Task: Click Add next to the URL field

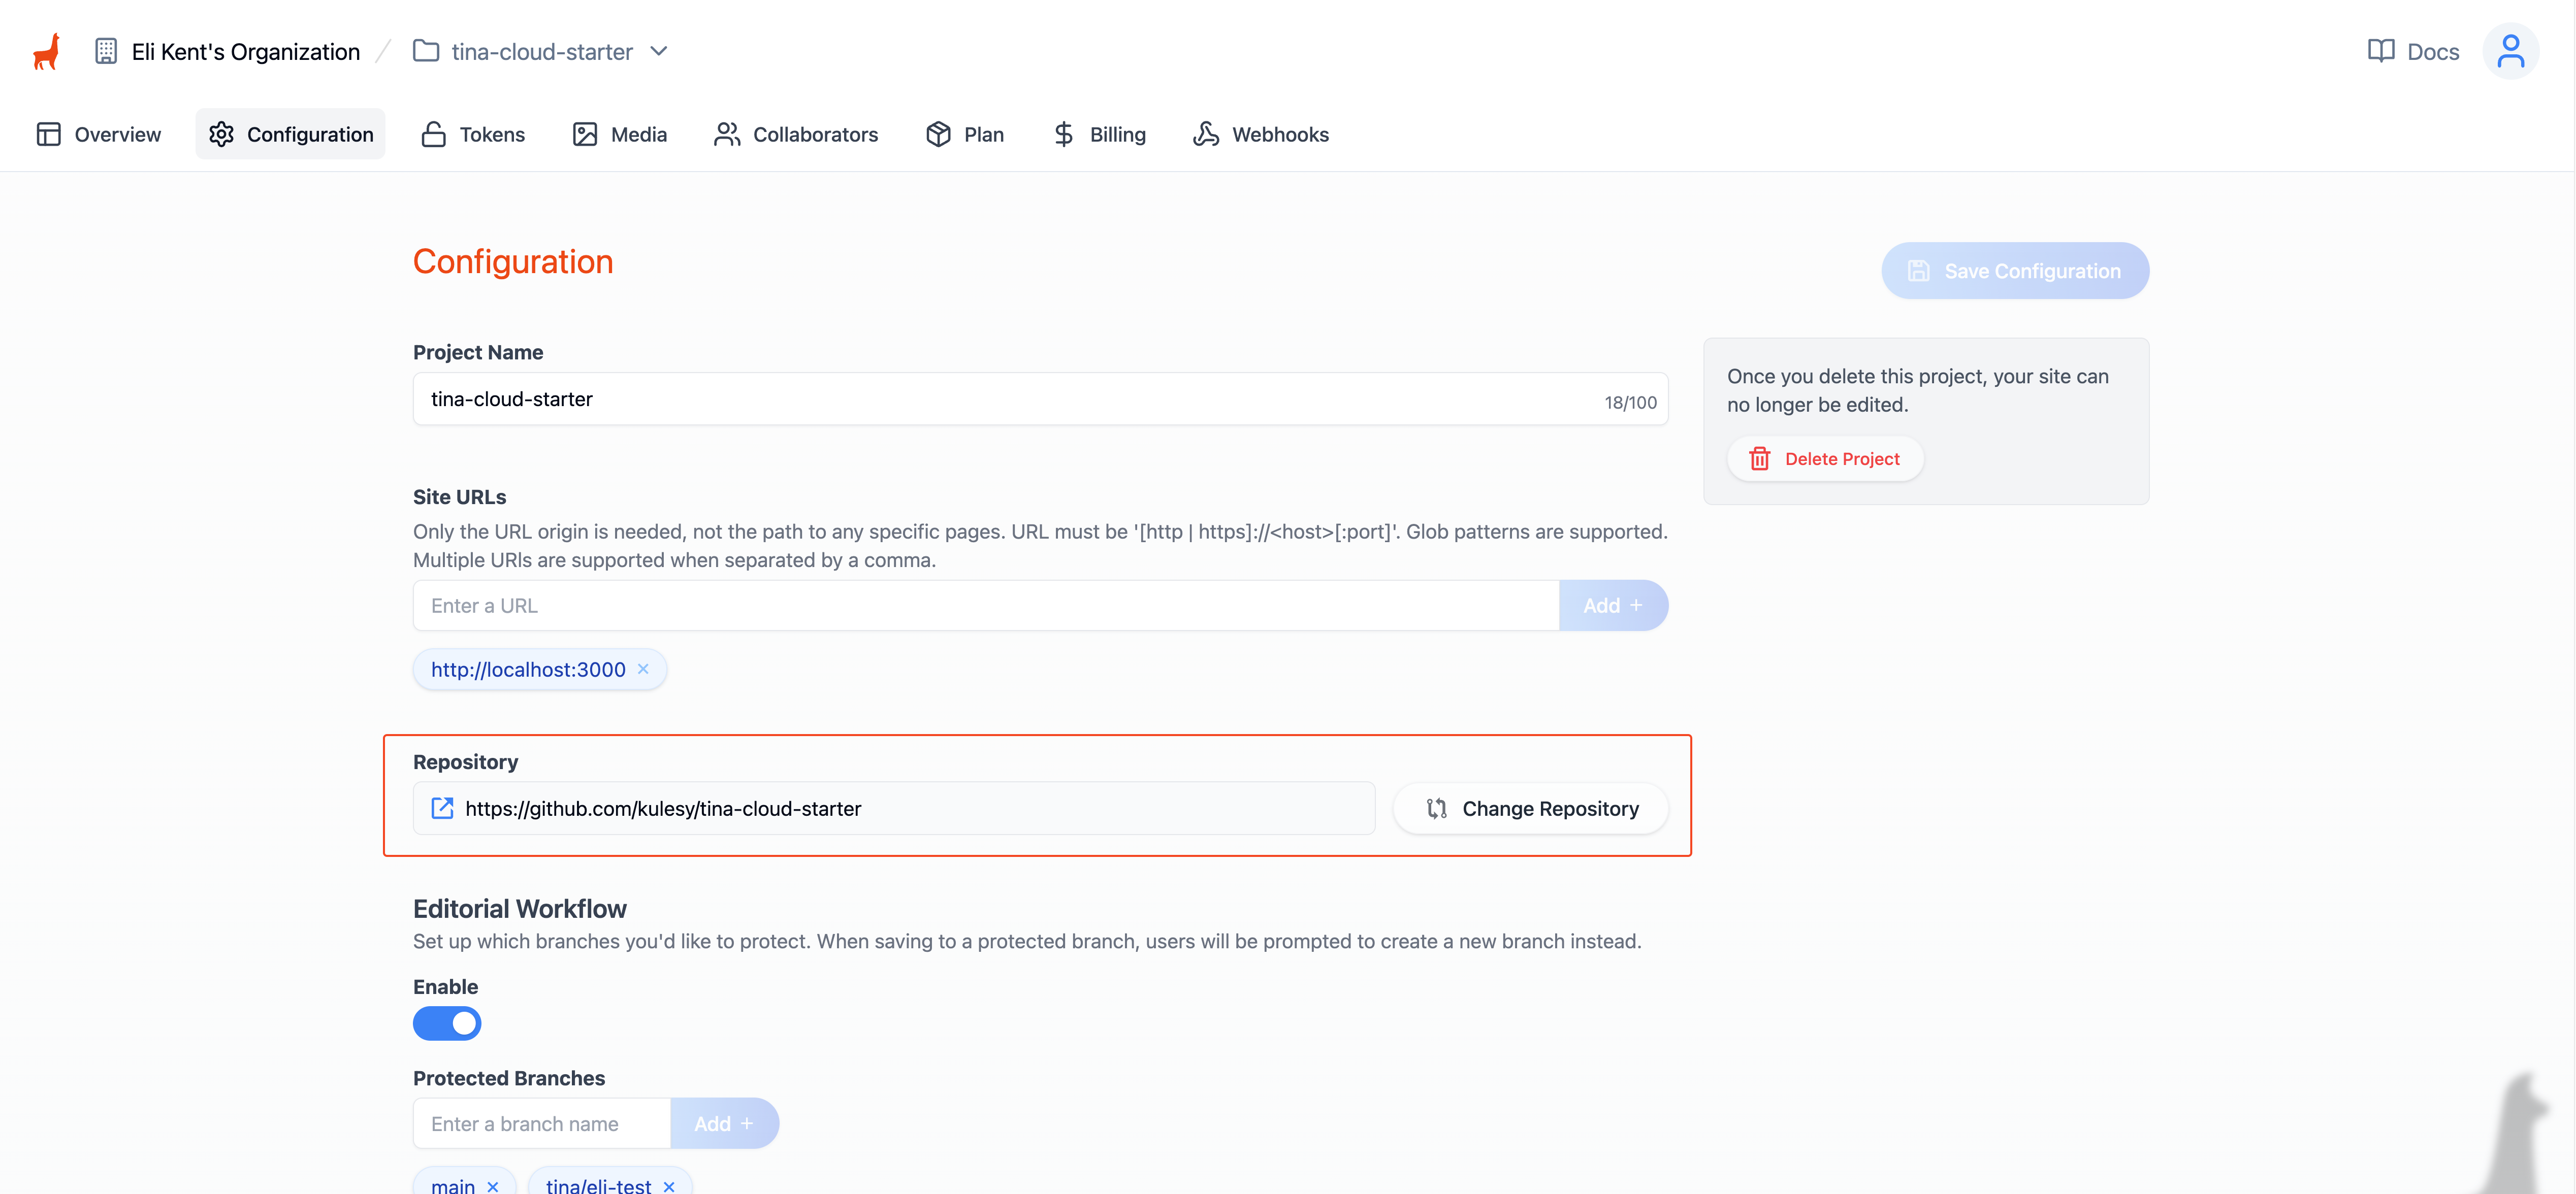Action: [x=1613, y=606]
